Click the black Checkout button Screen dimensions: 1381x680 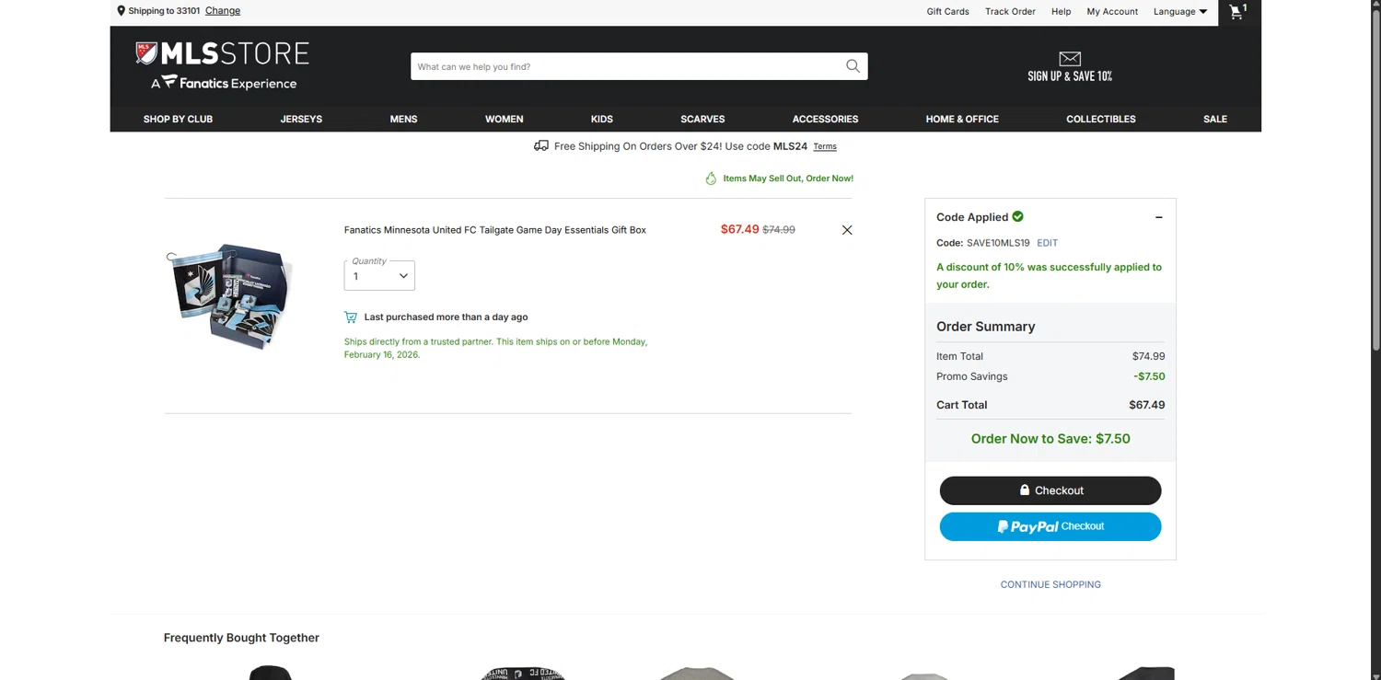point(1050,490)
